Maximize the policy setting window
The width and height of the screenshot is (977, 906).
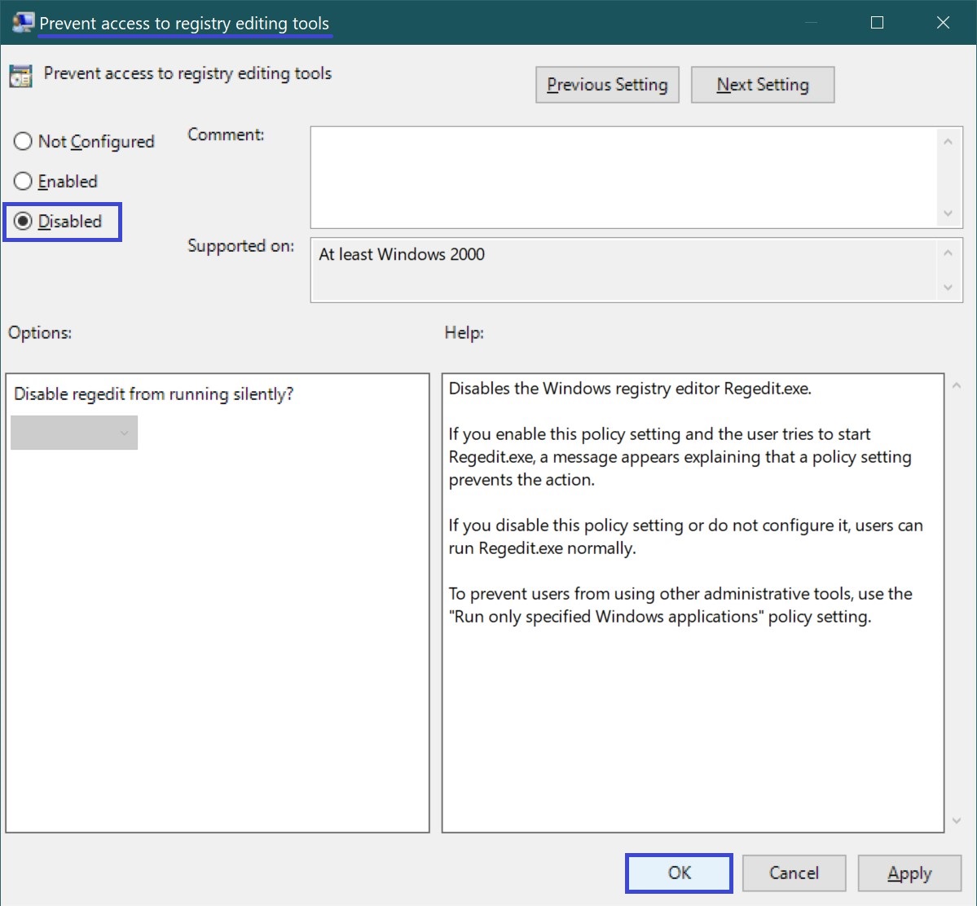pyautogui.click(x=877, y=23)
